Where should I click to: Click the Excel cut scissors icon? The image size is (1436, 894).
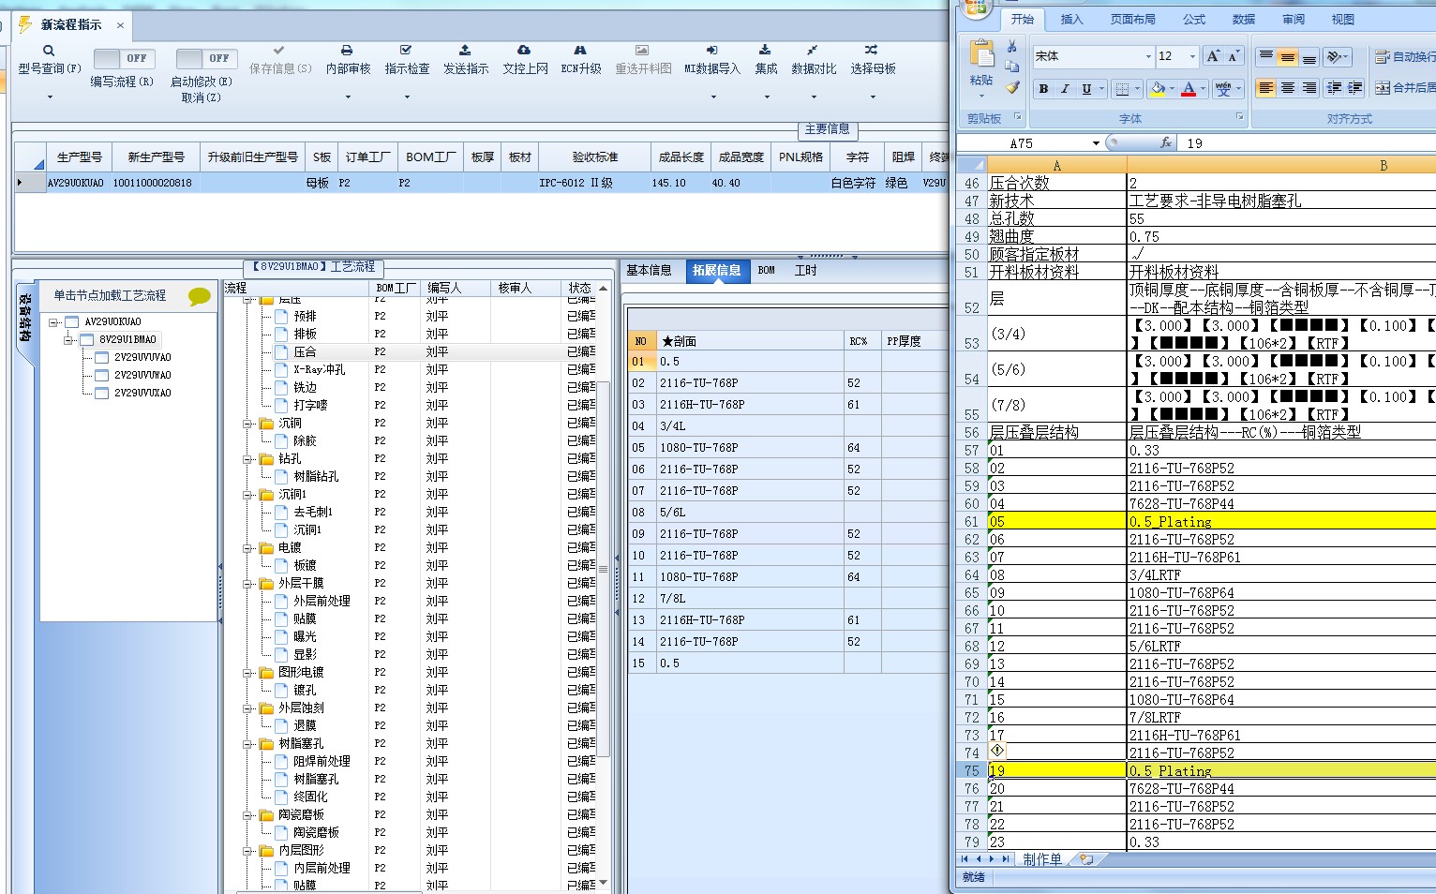1012,46
